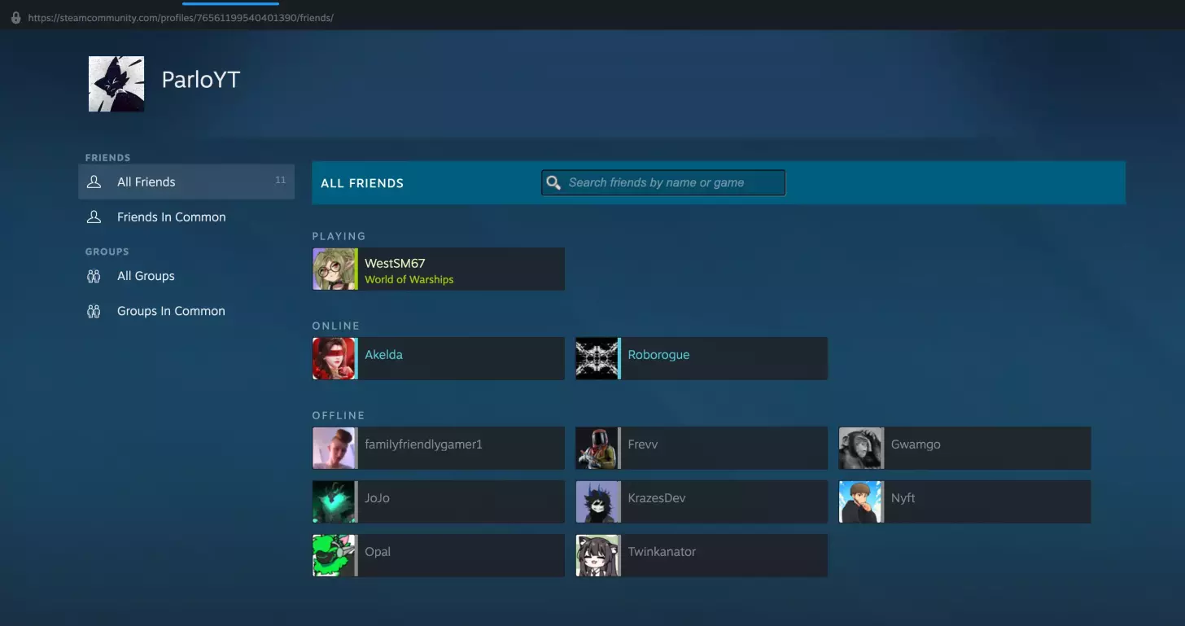Click the Friends In Common person icon
Image resolution: width=1185 pixels, height=626 pixels.
[94, 217]
